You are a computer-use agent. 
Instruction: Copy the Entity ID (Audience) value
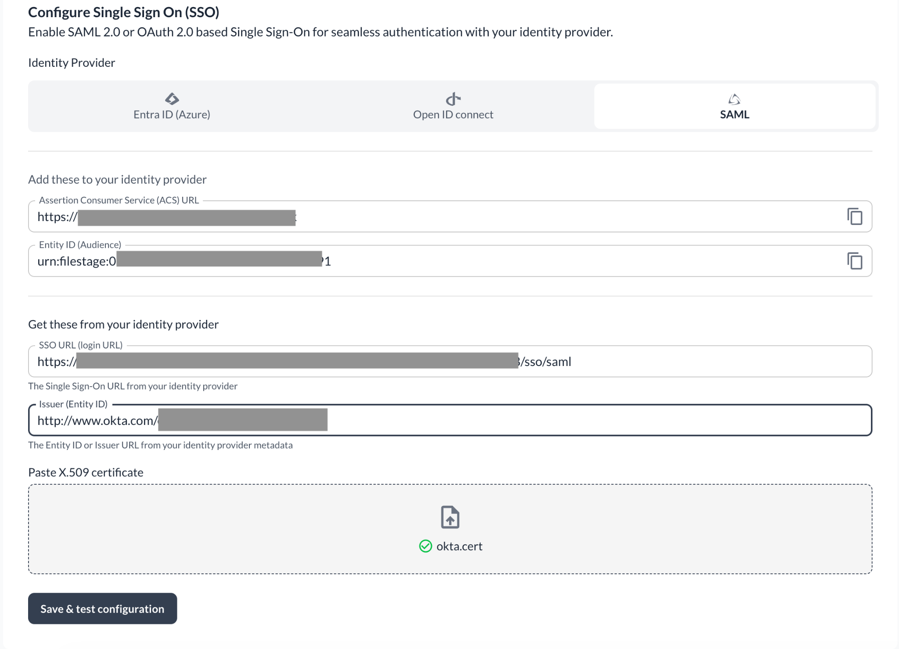coord(854,261)
